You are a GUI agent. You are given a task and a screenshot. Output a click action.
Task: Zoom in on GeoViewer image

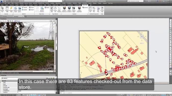(x=10, y=21)
